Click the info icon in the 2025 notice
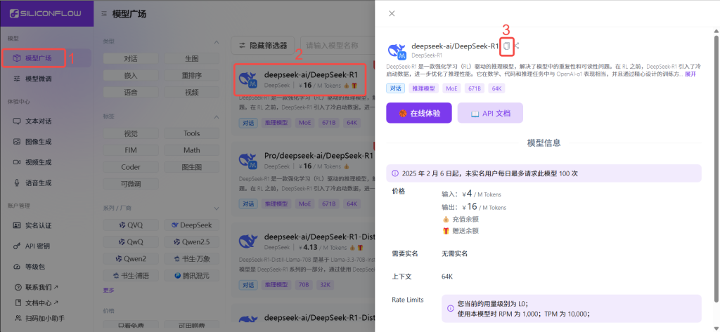The width and height of the screenshot is (720, 332). click(x=394, y=173)
